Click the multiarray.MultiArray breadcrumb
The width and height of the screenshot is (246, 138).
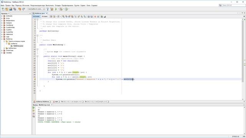pyautogui.click(x=41, y=102)
